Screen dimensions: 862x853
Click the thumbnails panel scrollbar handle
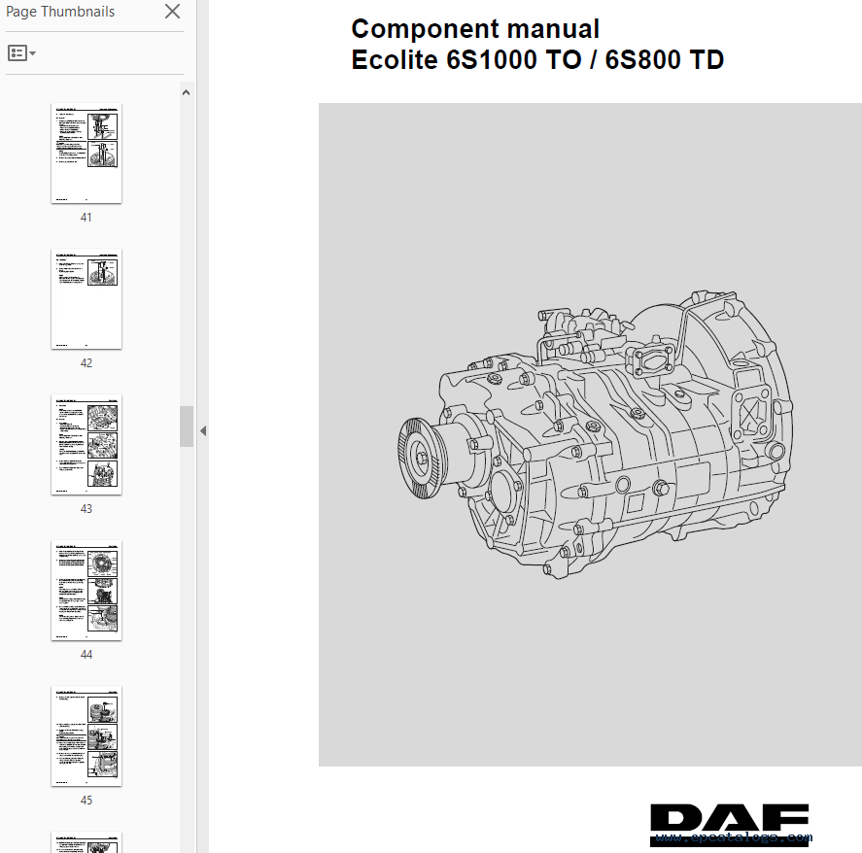tap(187, 426)
